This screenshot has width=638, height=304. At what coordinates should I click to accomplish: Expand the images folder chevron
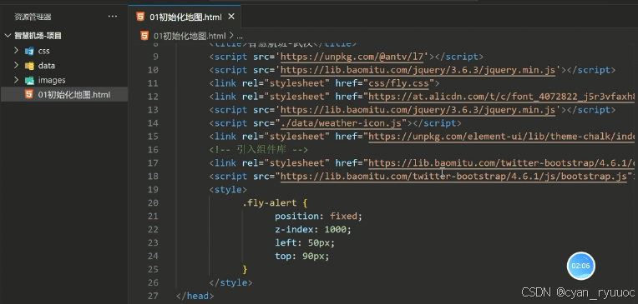(x=16, y=80)
